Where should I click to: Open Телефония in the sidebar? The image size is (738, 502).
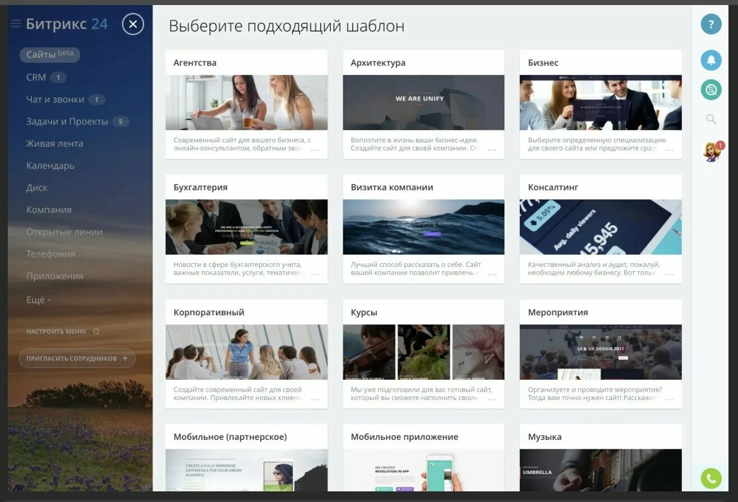[x=50, y=254]
